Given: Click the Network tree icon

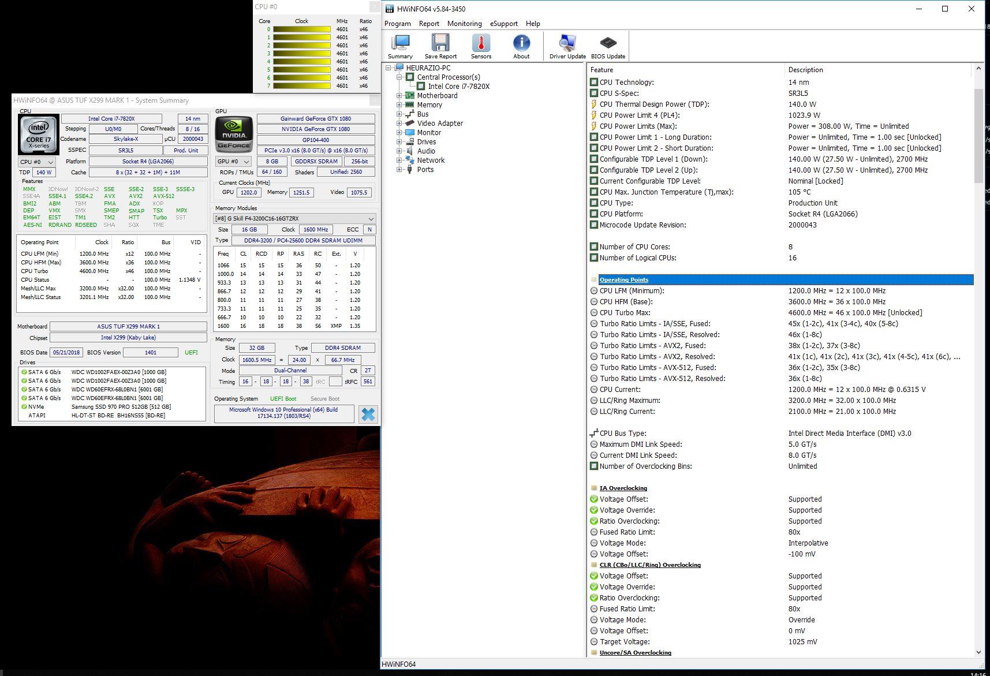Looking at the screenshot, I should [x=410, y=160].
